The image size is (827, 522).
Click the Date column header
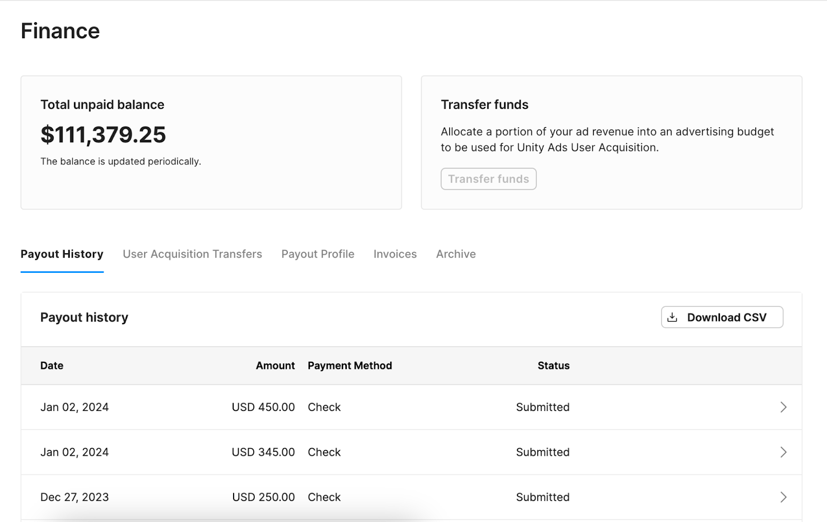52,365
